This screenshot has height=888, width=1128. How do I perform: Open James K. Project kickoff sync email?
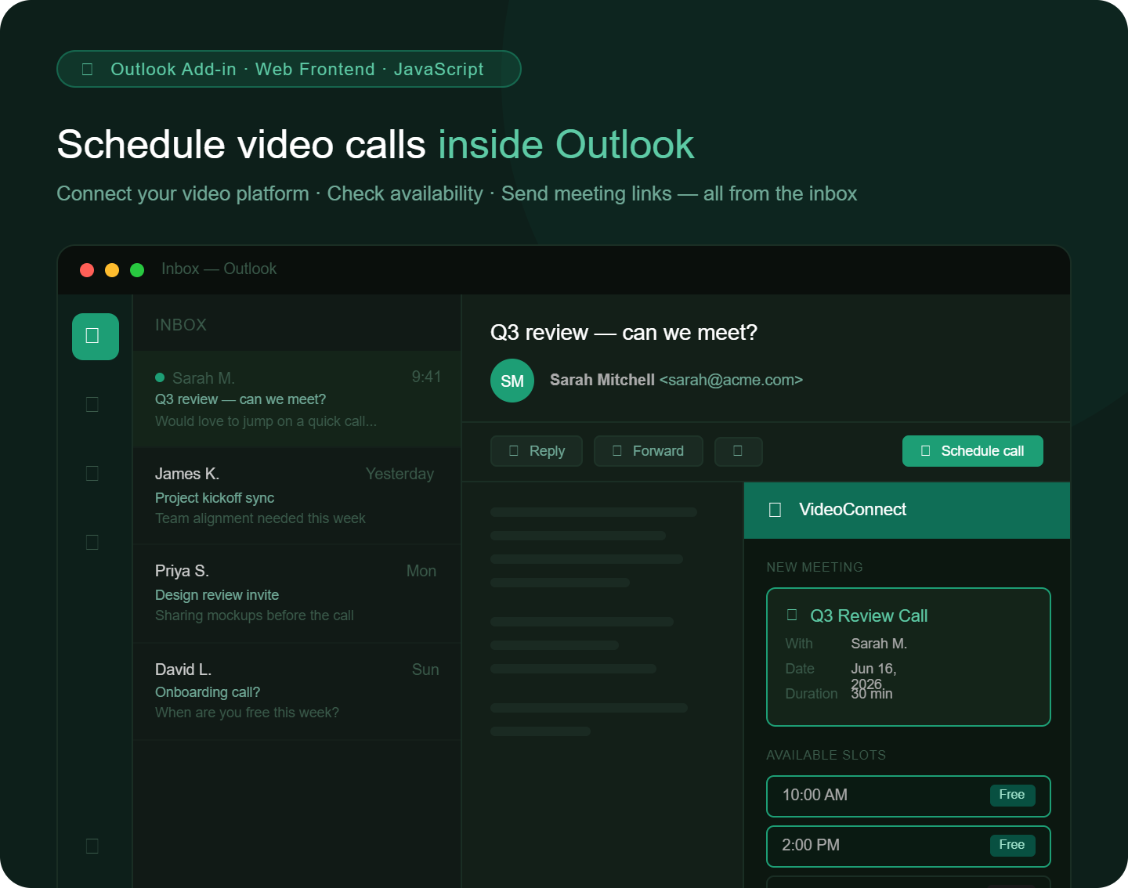[x=297, y=496]
